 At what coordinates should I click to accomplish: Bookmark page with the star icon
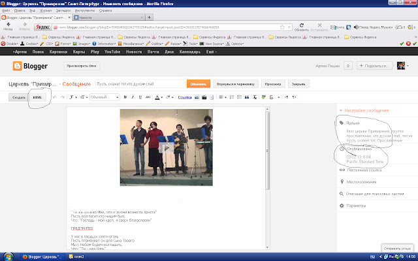click(x=283, y=27)
